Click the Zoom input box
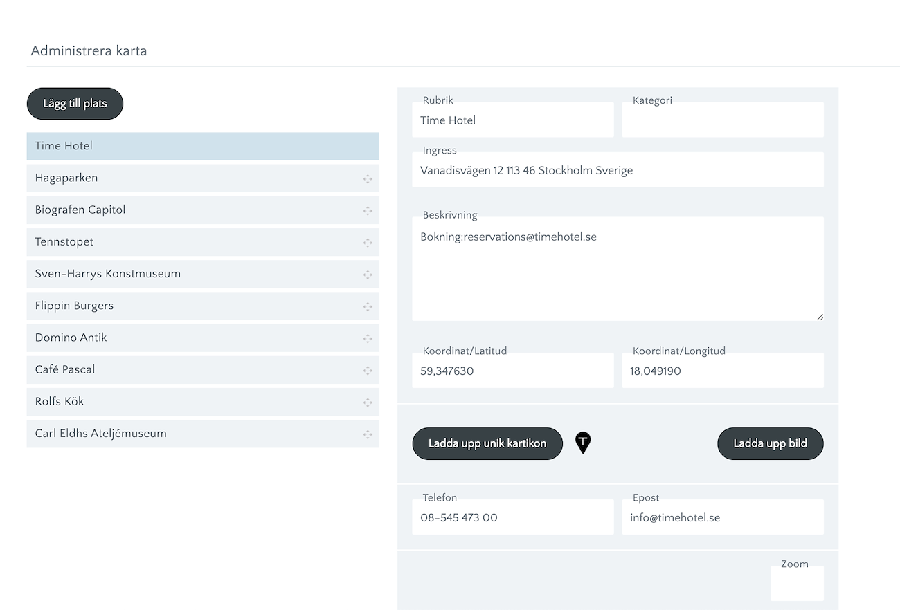This screenshot has height=610, width=900. (x=797, y=584)
